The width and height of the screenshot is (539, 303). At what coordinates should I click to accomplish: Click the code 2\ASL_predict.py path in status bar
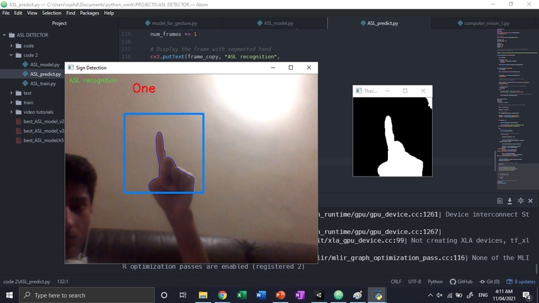[x=27, y=282]
